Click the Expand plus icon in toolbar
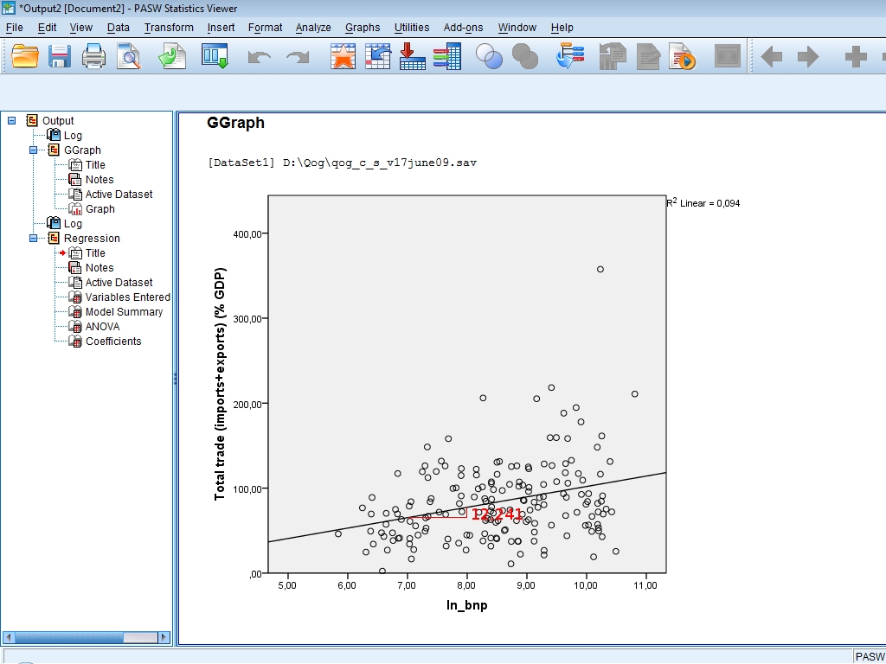The image size is (886, 664). pos(855,58)
